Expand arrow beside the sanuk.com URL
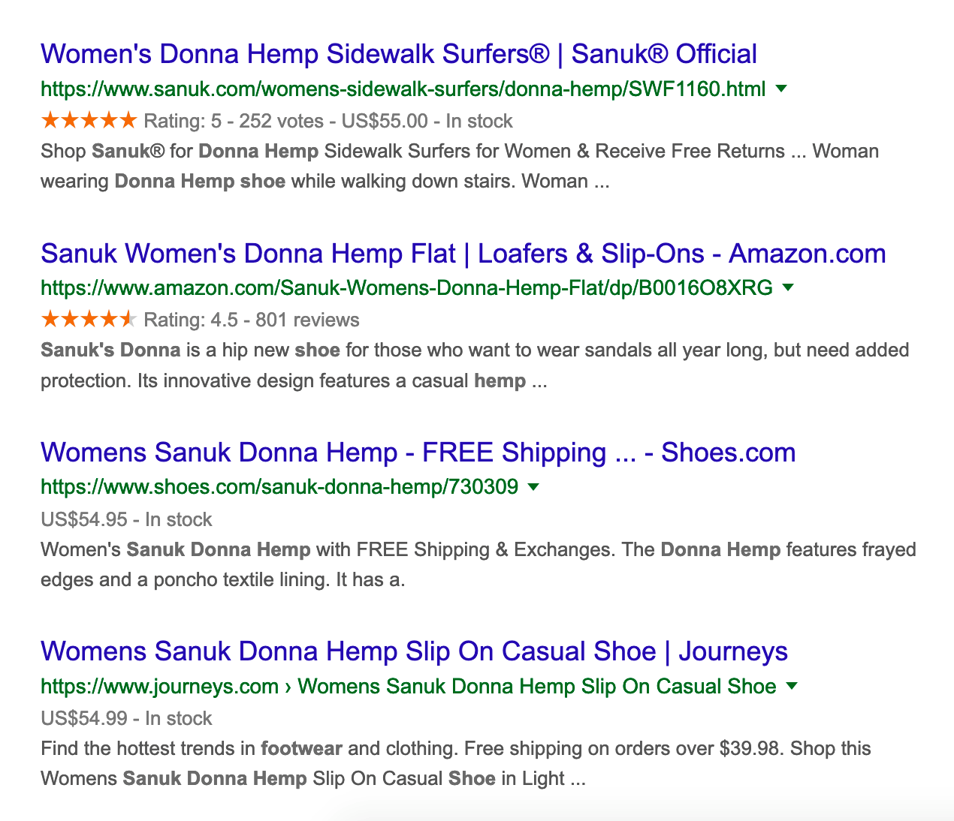 coord(781,89)
